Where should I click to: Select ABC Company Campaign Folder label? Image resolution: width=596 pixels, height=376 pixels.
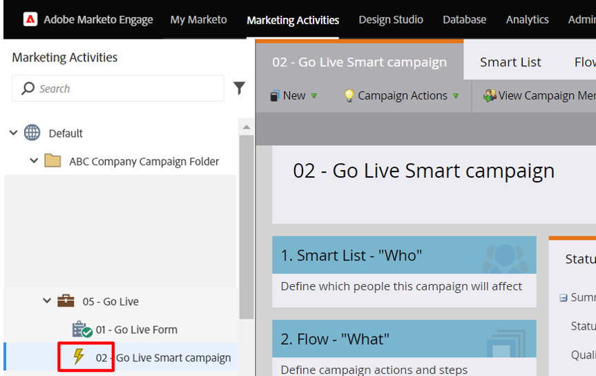[x=144, y=161]
